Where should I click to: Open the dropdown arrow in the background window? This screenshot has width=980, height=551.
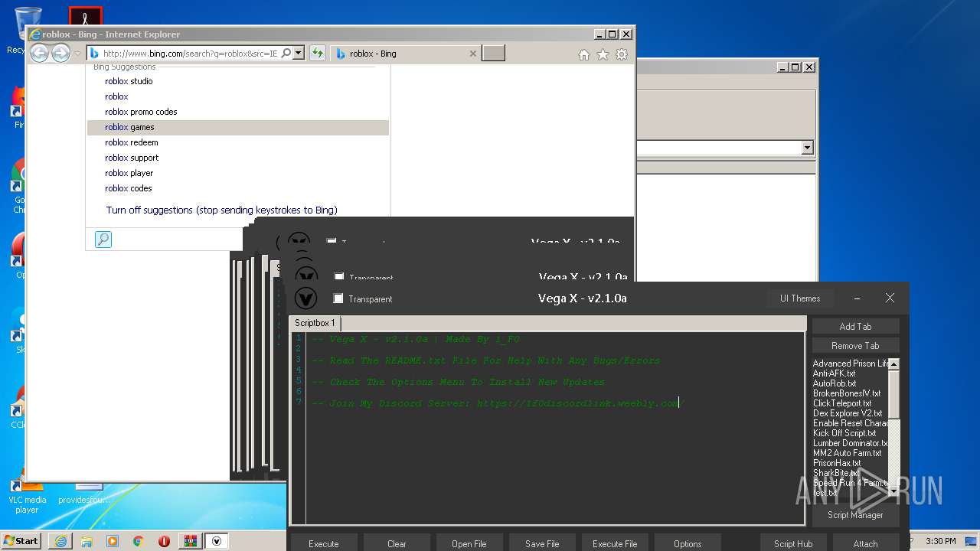807,148
